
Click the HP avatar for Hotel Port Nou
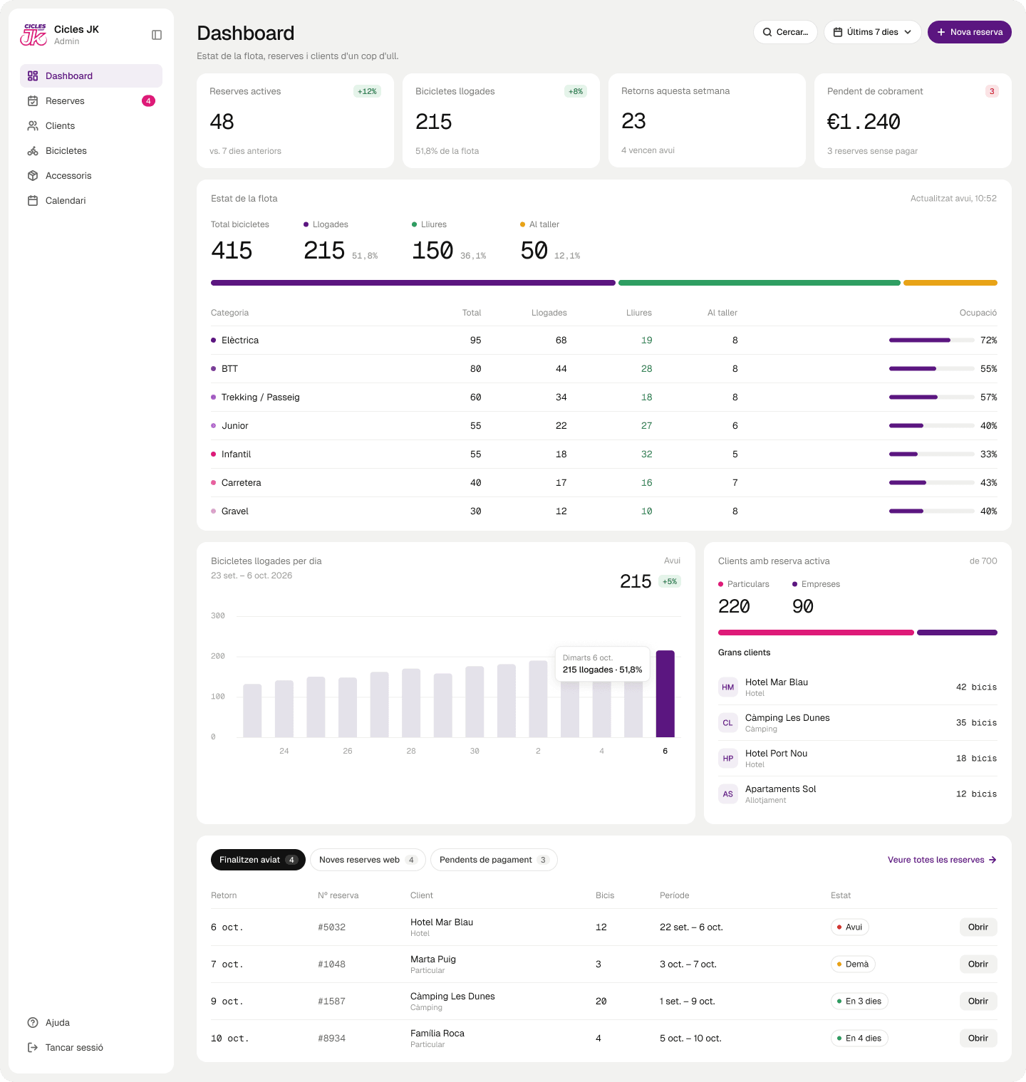[x=728, y=759]
